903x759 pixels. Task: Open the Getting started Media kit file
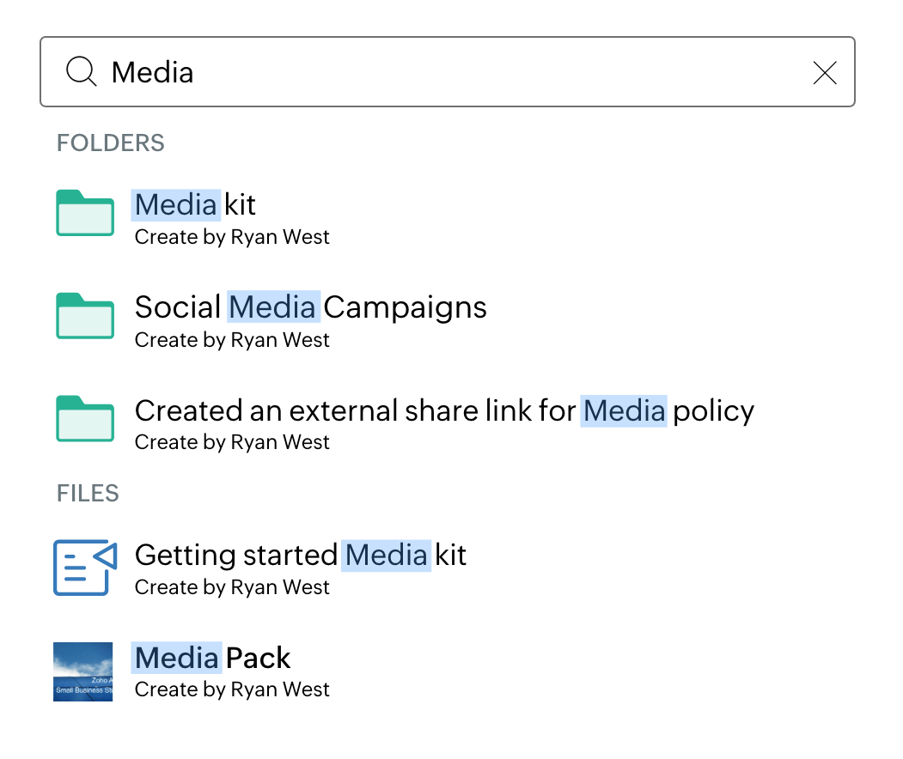pos(301,556)
